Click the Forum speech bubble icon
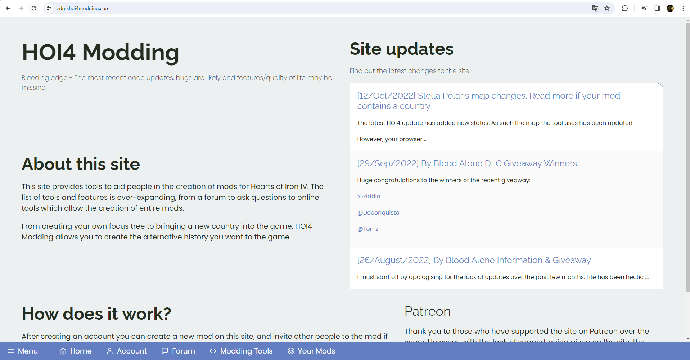This screenshot has width=690, height=360. click(x=165, y=351)
